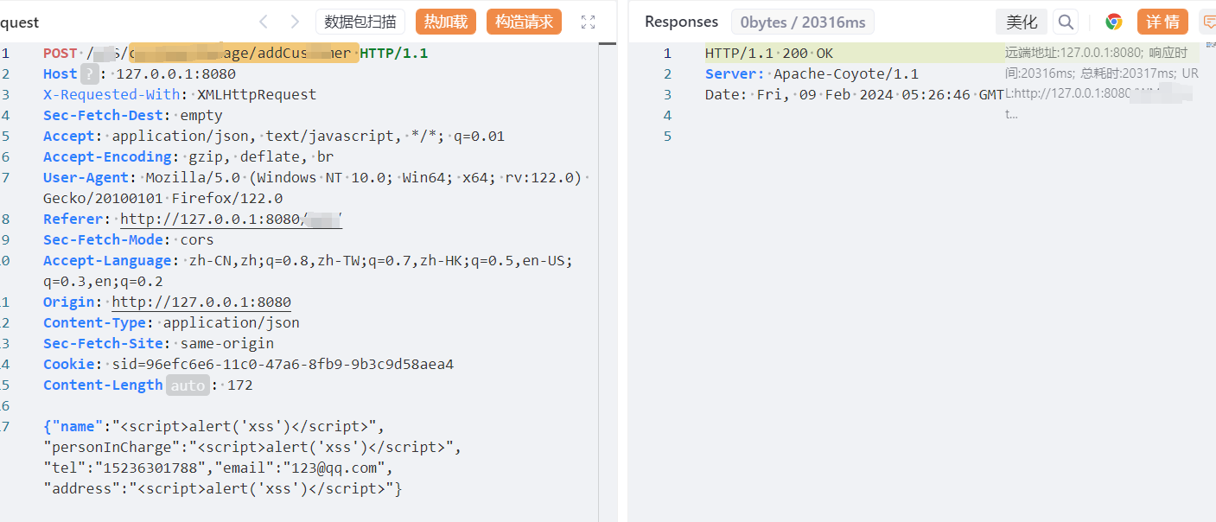This screenshot has width=1216, height=522.
Task: Open search in the Responses panel
Action: [1066, 22]
